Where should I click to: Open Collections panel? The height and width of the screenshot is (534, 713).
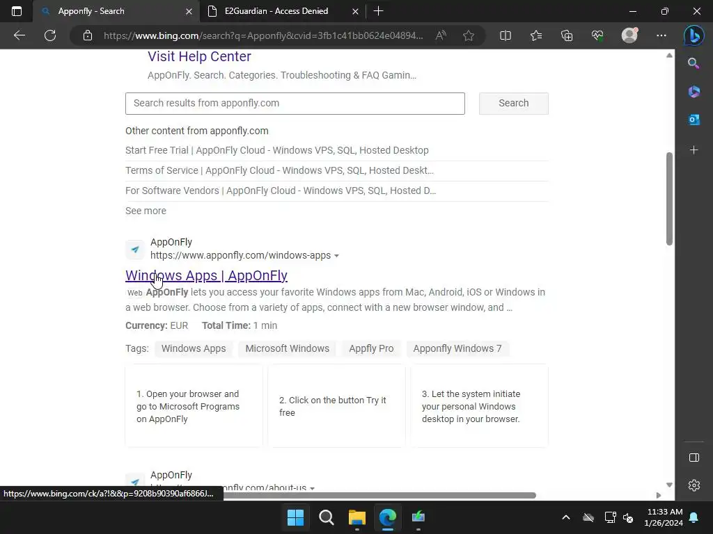(567, 35)
